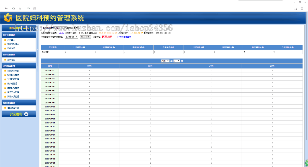Click the 今天预约人数 column header
This screenshot has width=308, height=167.
(x=168, y=47)
